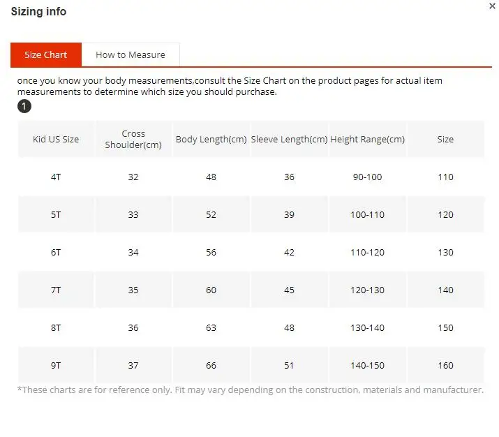Select the 7T row label
Image resolution: width=499 pixels, height=437 pixels.
(x=56, y=290)
